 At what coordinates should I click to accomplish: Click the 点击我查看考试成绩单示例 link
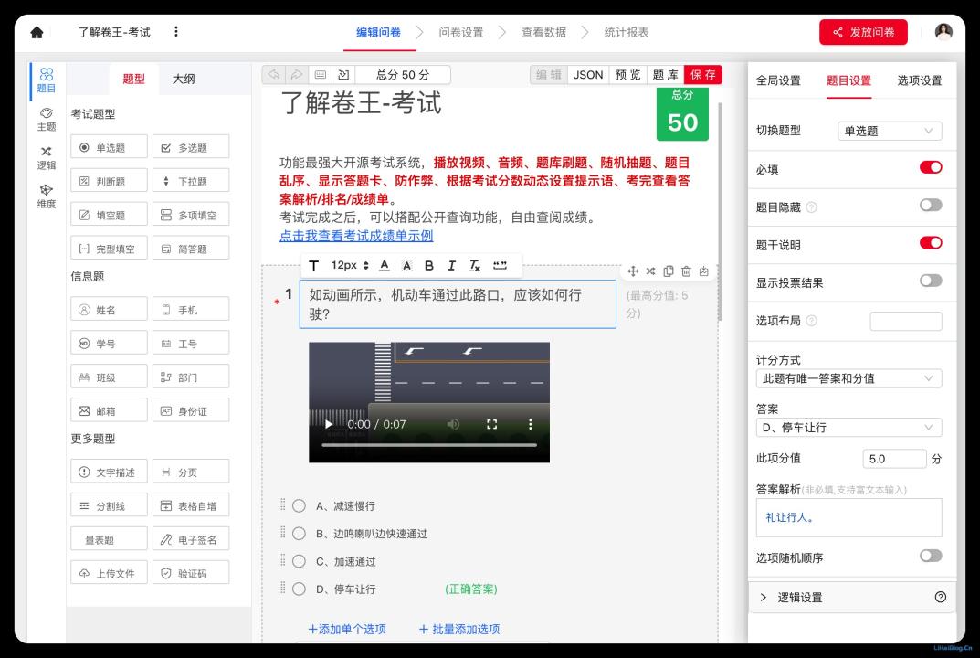[x=356, y=236]
